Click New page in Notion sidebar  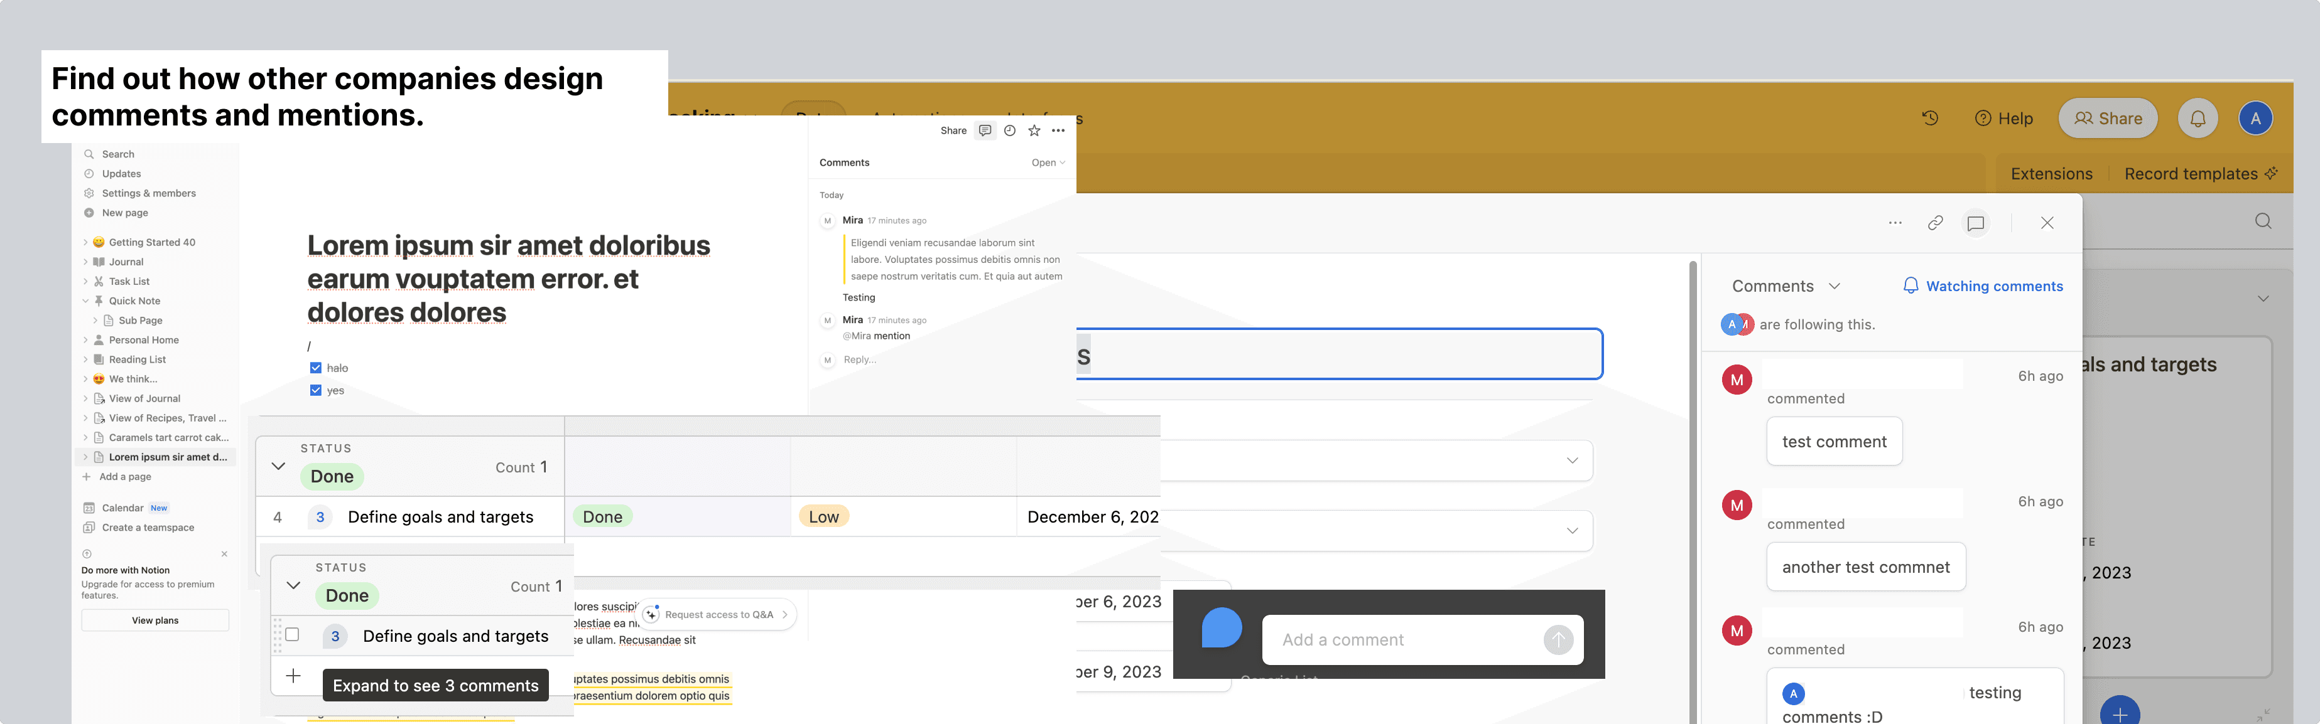[124, 213]
